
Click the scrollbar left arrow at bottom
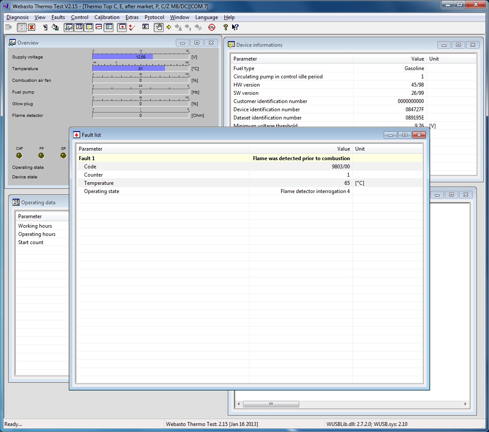(x=239, y=404)
